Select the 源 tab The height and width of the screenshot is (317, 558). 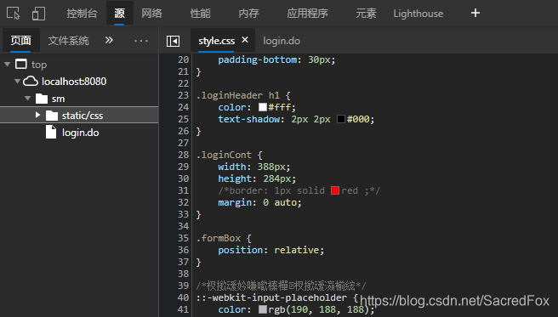[x=119, y=14]
